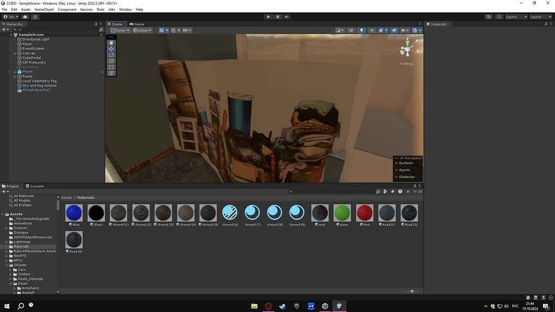Viewport: 555px width, 312px height.
Task: Select the Scale tool
Action: [111, 60]
